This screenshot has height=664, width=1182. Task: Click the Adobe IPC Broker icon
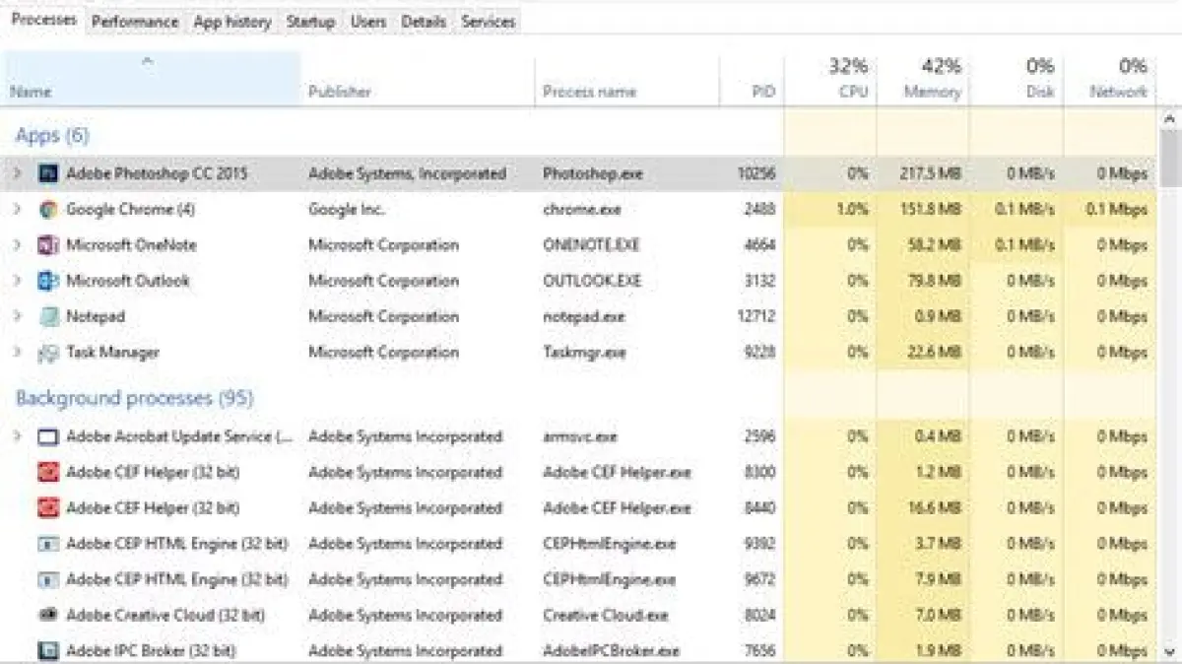[x=48, y=650]
